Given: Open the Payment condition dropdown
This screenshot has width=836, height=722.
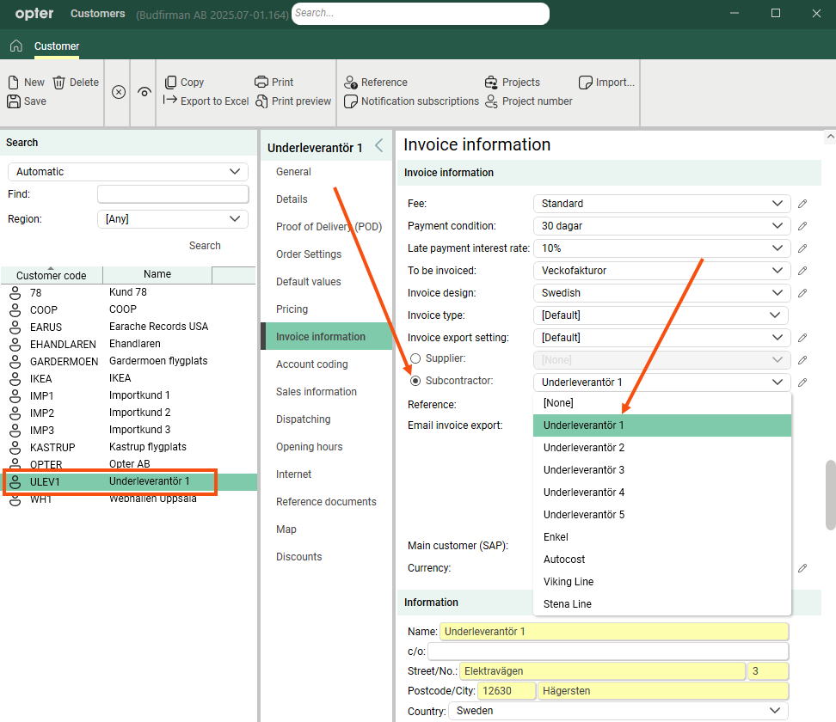Looking at the screenshot, I should 661,226.
